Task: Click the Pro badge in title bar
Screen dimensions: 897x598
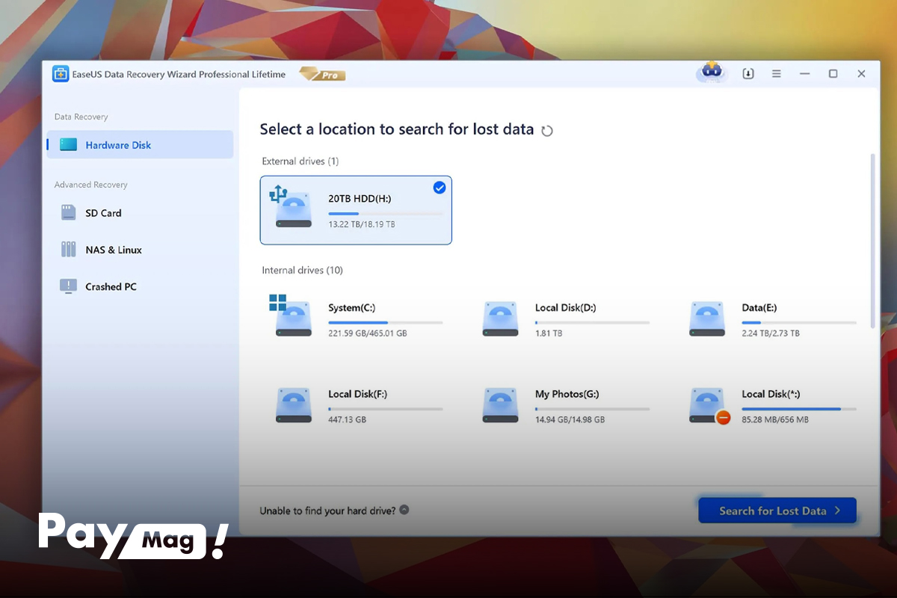Action: click(323, 74)
